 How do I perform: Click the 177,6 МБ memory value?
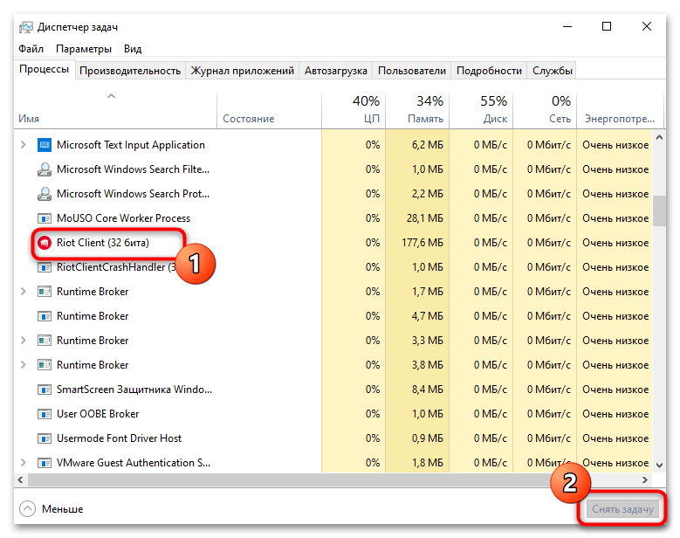(x=422, y=243)
